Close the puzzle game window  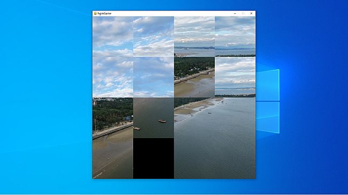click(x=251, y=13)
